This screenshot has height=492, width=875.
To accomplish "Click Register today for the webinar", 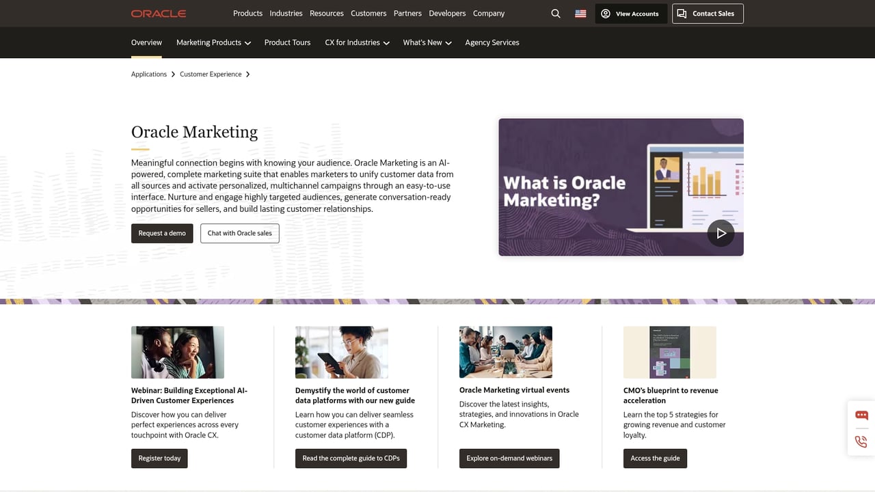I will point(159,459).
